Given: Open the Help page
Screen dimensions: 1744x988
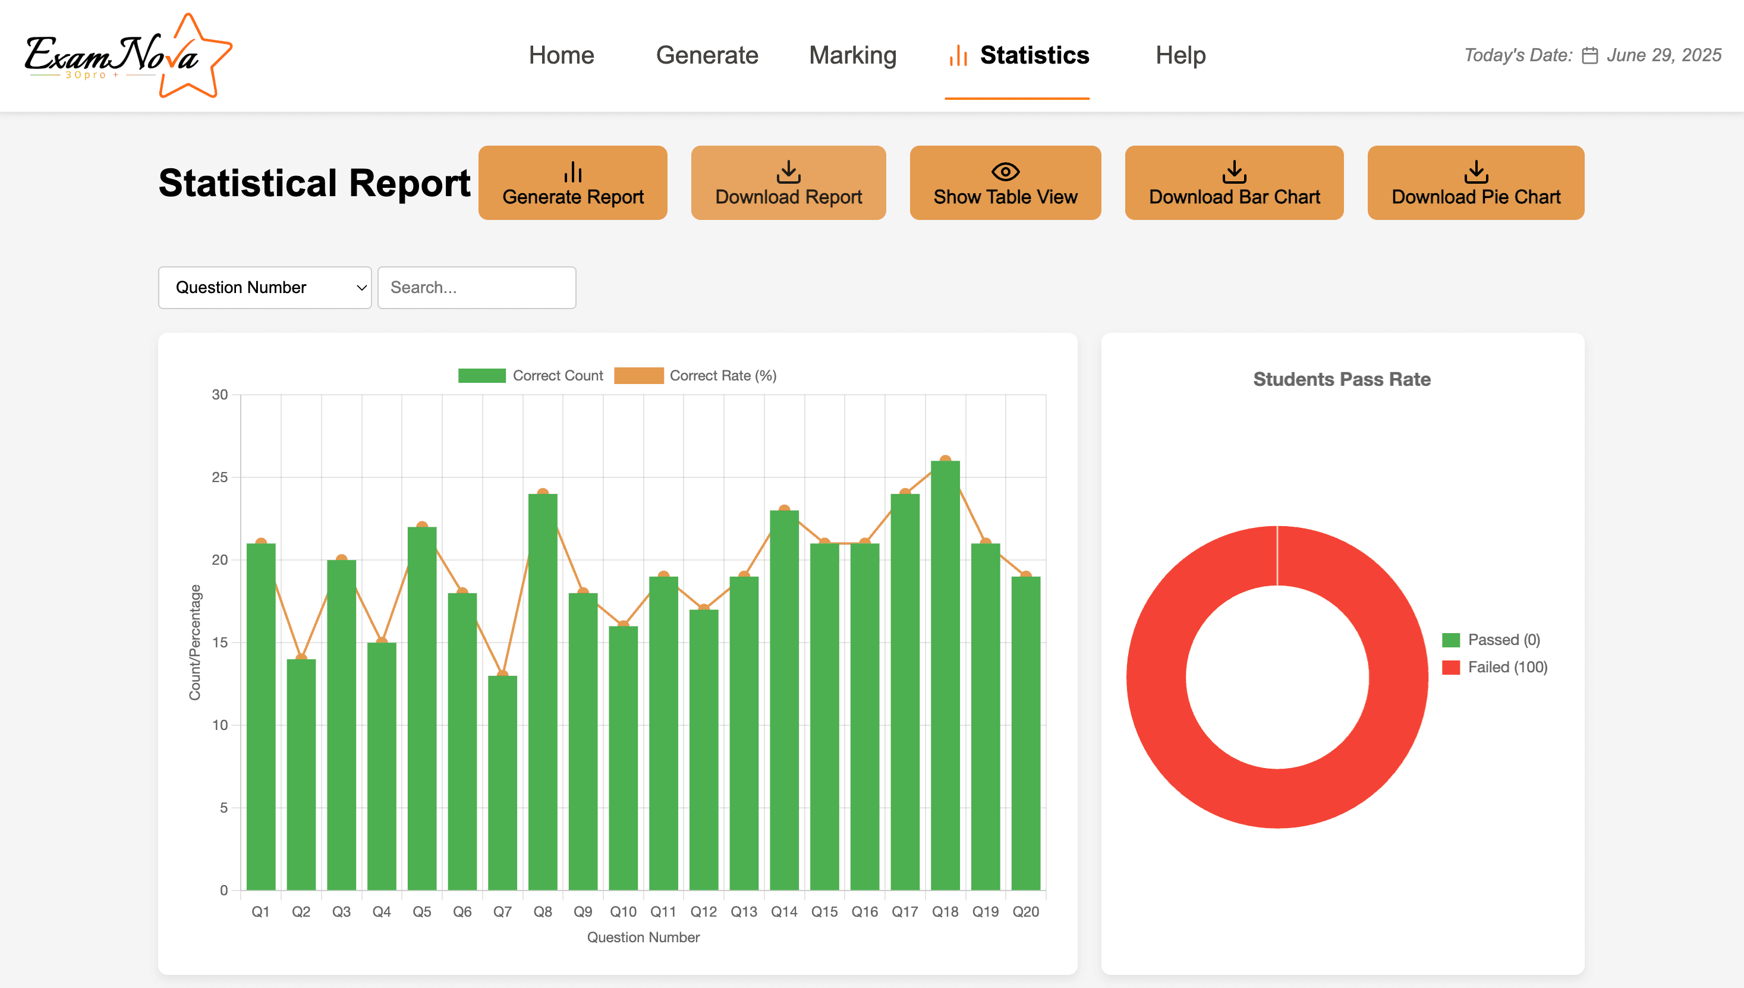Looking at the screenshot, I should [x=1180, y=56].
